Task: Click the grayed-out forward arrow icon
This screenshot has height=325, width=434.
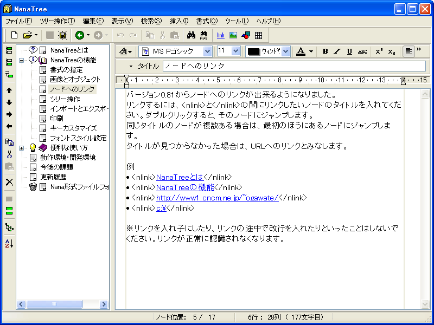Action: tap(98, 35)
